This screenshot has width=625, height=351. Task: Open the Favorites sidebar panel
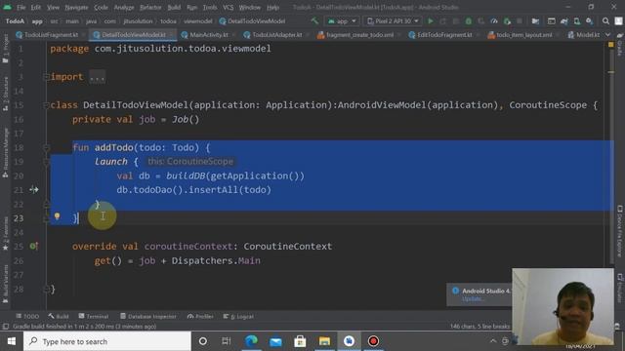[x=5, y=233]
